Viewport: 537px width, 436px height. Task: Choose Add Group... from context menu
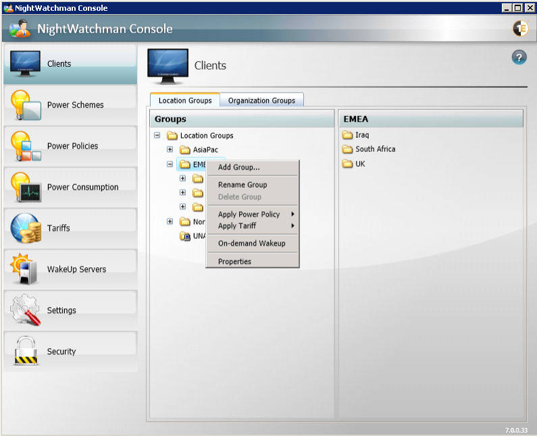pyautogui.click(x=238, y=167)
